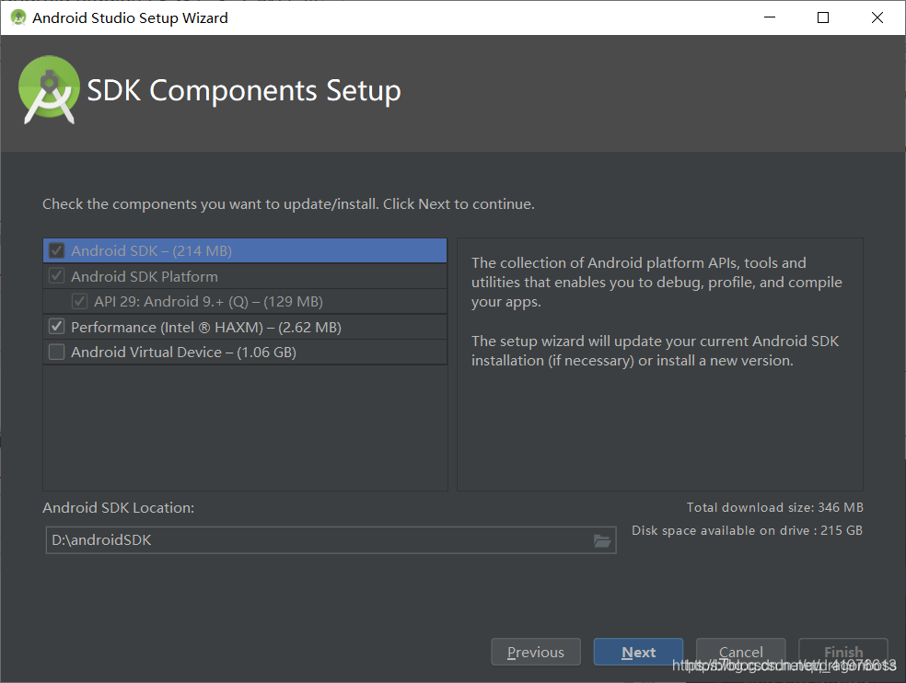
Task: Go back with the Previous button
Action: coord(536,652)
